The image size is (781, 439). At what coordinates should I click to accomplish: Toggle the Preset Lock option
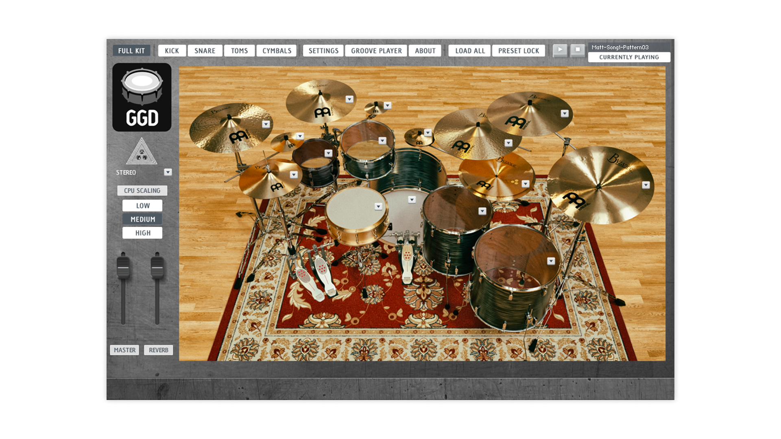pos(518,51)
